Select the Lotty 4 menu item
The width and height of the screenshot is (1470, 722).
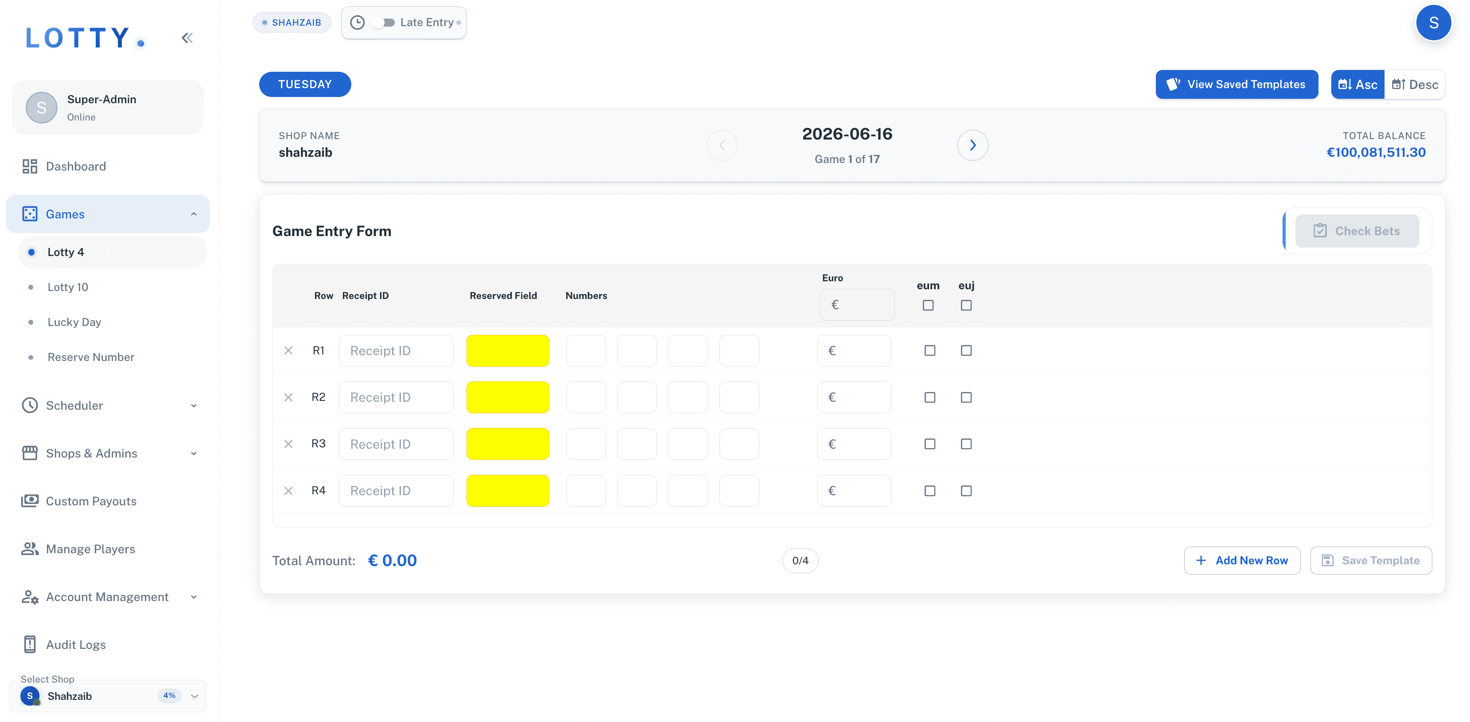[113, 252]
